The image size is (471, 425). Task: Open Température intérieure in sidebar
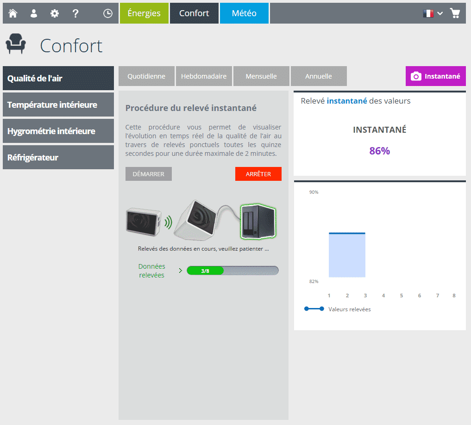(58, 105)
